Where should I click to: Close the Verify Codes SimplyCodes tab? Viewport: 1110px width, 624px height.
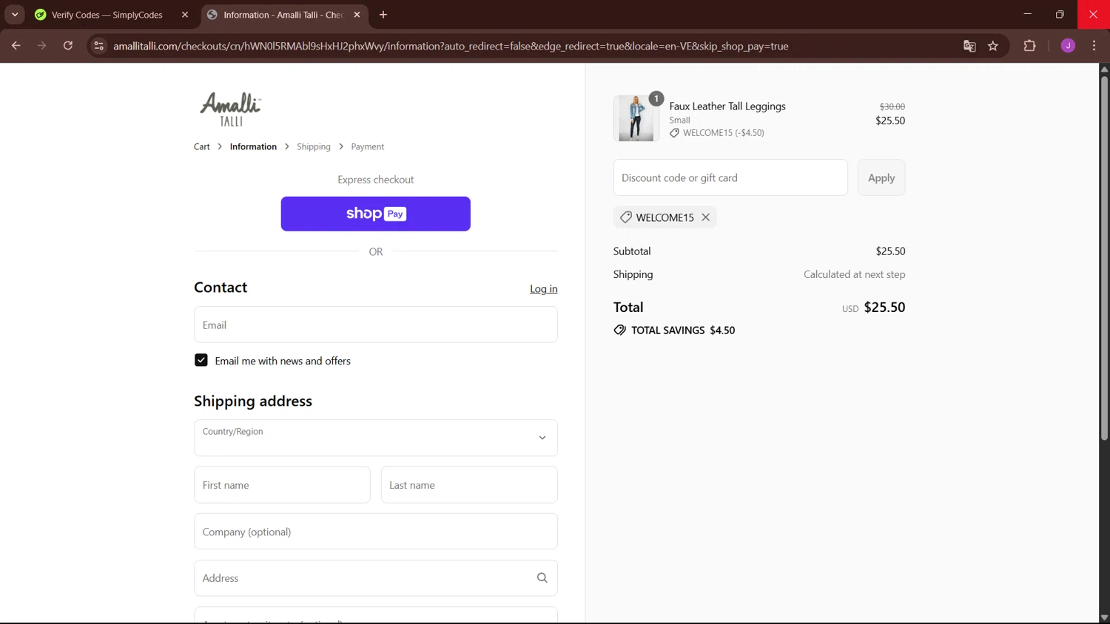tap(185, 15)
